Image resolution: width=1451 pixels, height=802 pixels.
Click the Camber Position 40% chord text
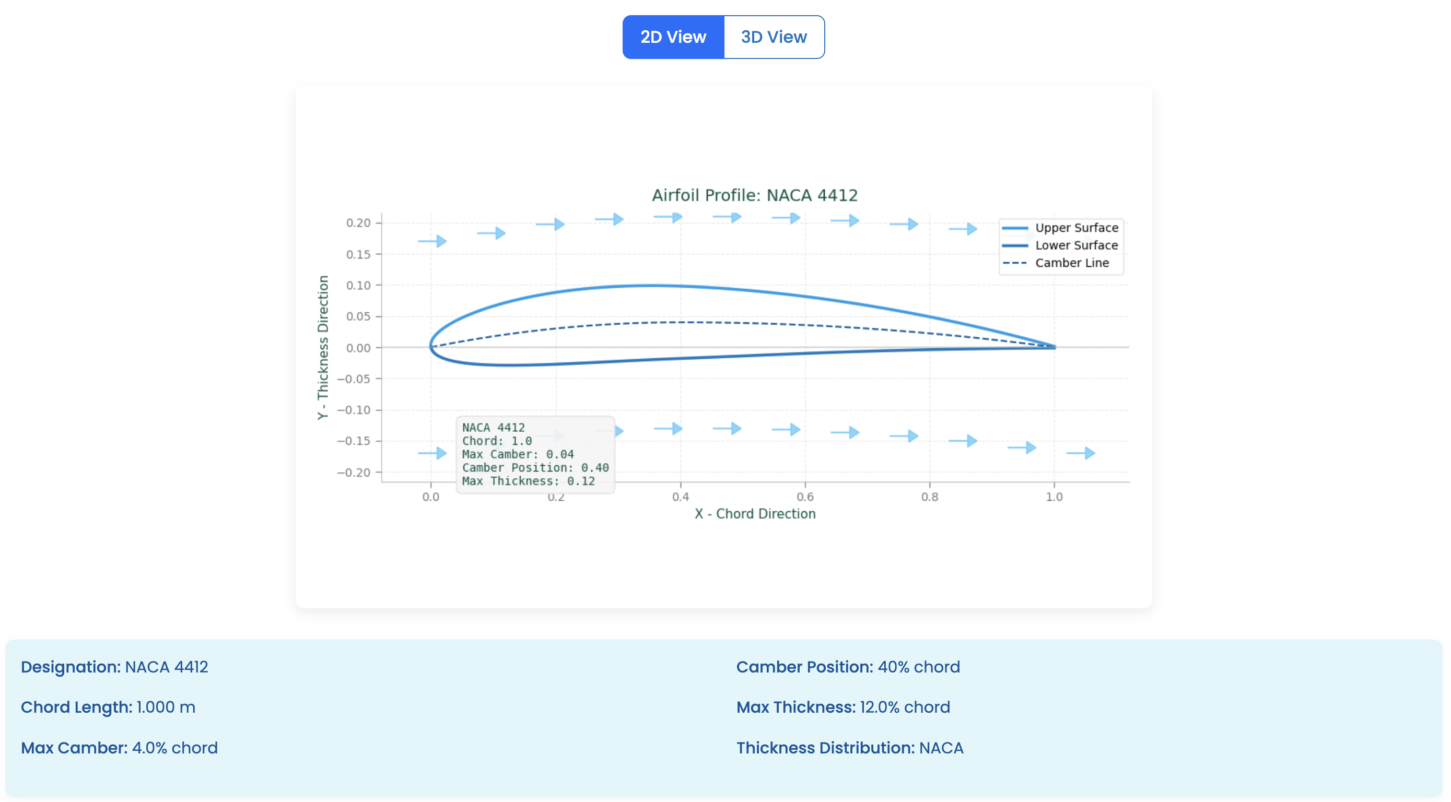tap(848, 667)
